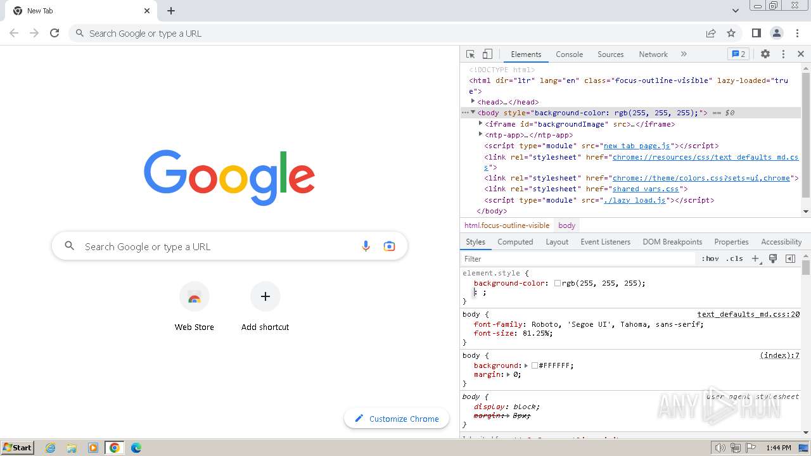The width and height of the screenshot is (811, 456).
Task: Select the Styles tab
Action: pyautogui.click(x=475, y=242)
